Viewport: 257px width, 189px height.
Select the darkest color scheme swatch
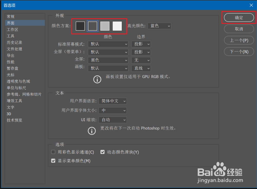[x=80, y=26]
